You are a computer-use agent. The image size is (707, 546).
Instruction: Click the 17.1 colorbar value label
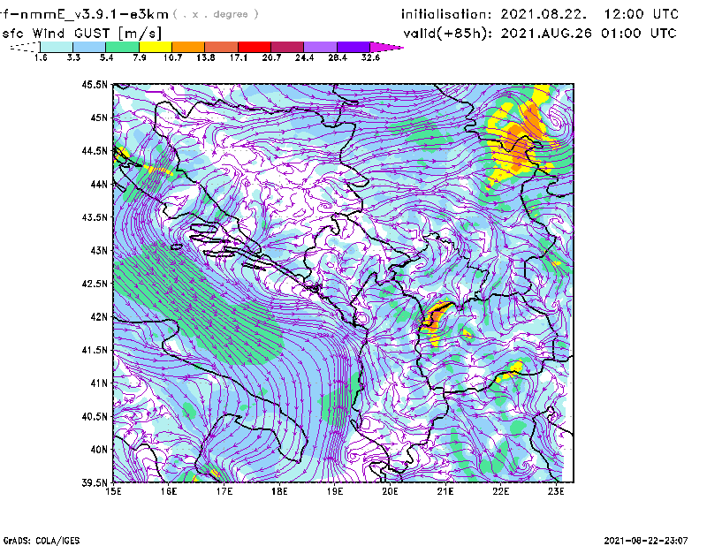pos(239,57)
